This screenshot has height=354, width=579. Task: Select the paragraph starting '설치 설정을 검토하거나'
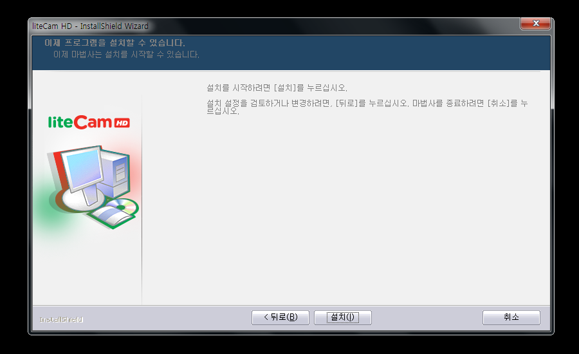(367, 107)
